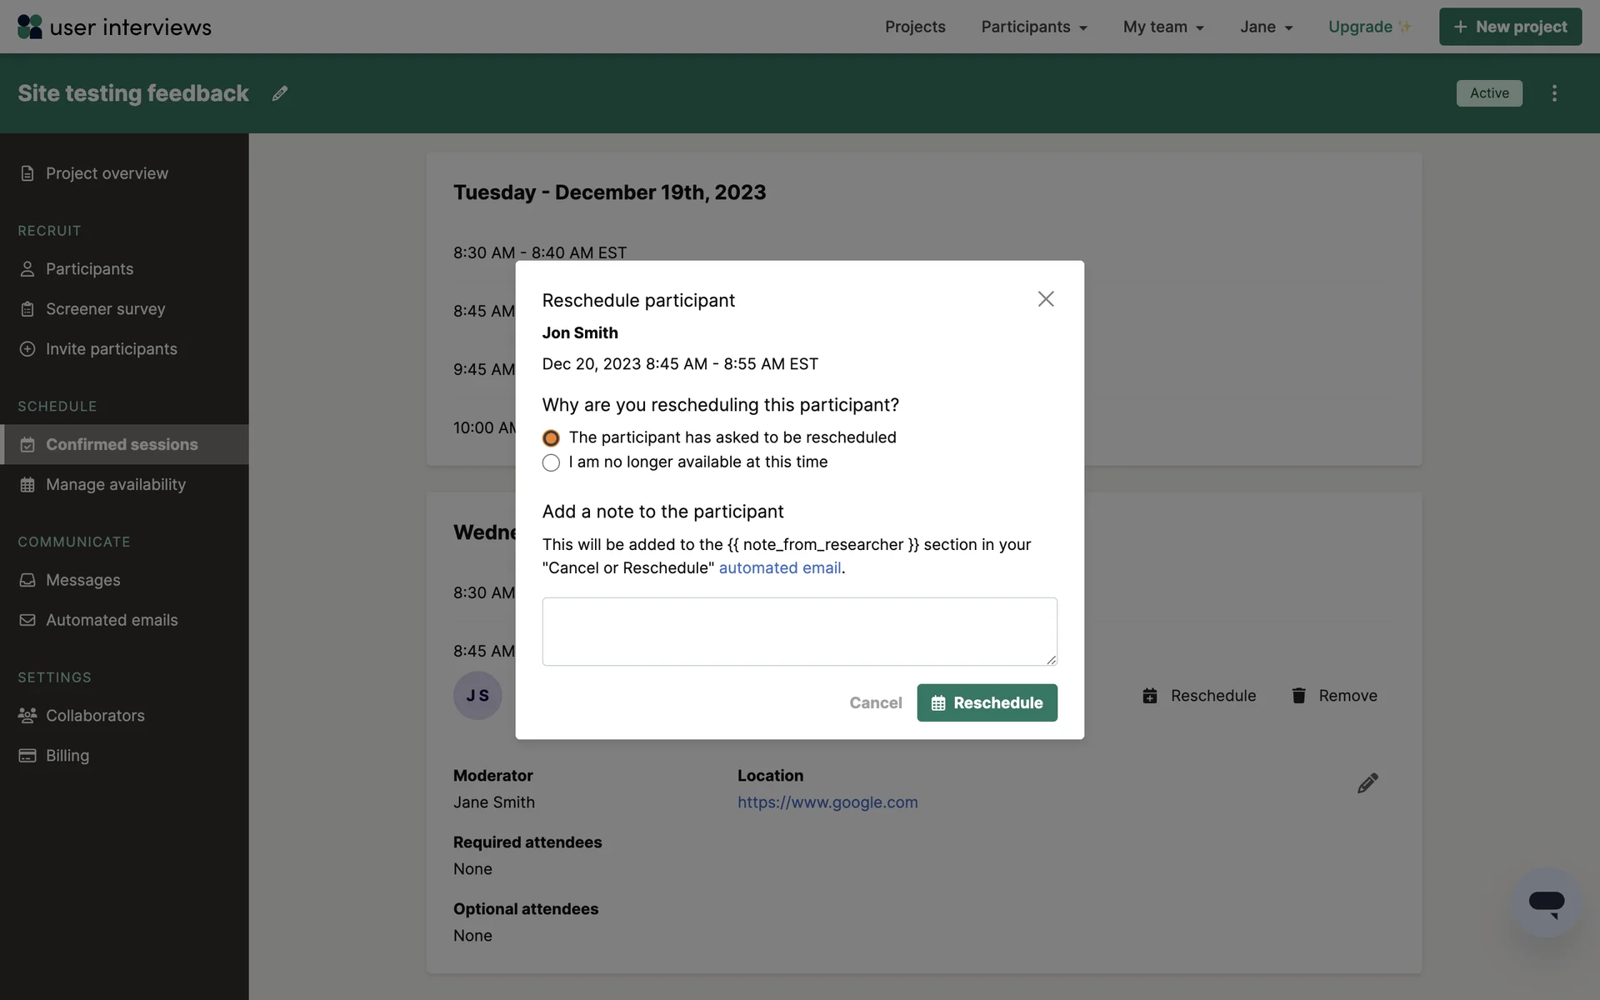Close the Reschedule participant dialog
This screenshot has height=1000, width=1600.
click(x=1046, y=299)
